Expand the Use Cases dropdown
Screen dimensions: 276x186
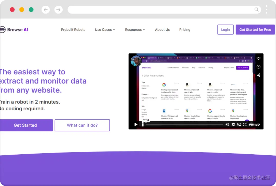105,30
